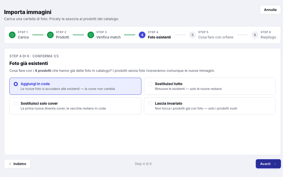
Task: Click the grey number 6 step circle
Action: 255,35
